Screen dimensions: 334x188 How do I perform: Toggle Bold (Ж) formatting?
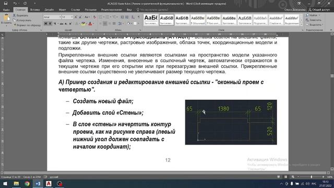pyautogui.click(x=45, y=23)
